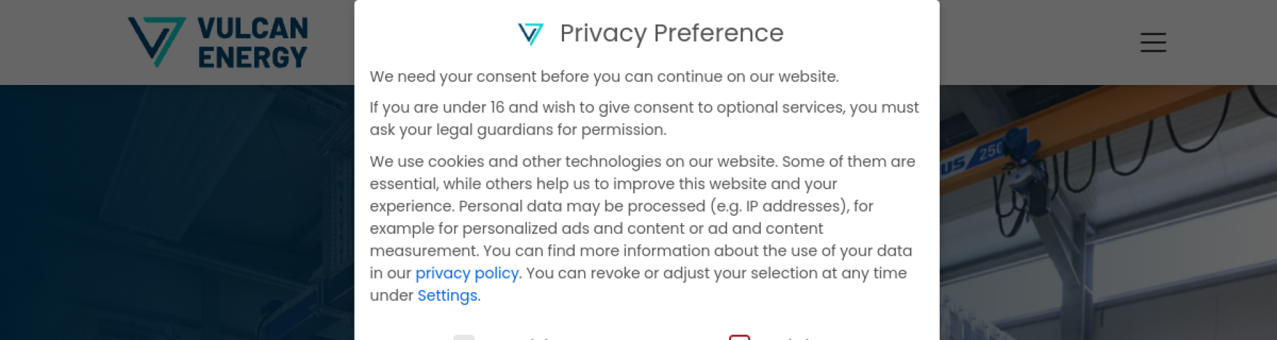Click the gray checkbox at dialog bottom
This screenshot has height=340, width=1277.
[x=464, y=338]
